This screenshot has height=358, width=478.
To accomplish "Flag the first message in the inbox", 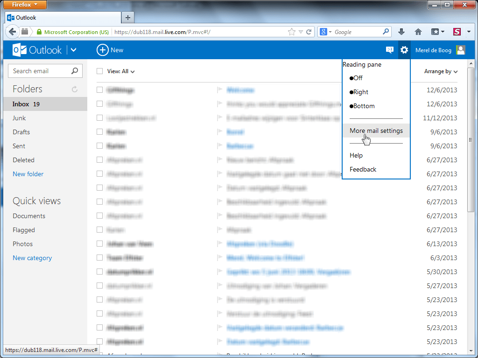I will [220, 90].
